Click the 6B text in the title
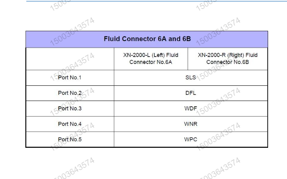This screenshot has height=179, width=287. tap(187, 39)
